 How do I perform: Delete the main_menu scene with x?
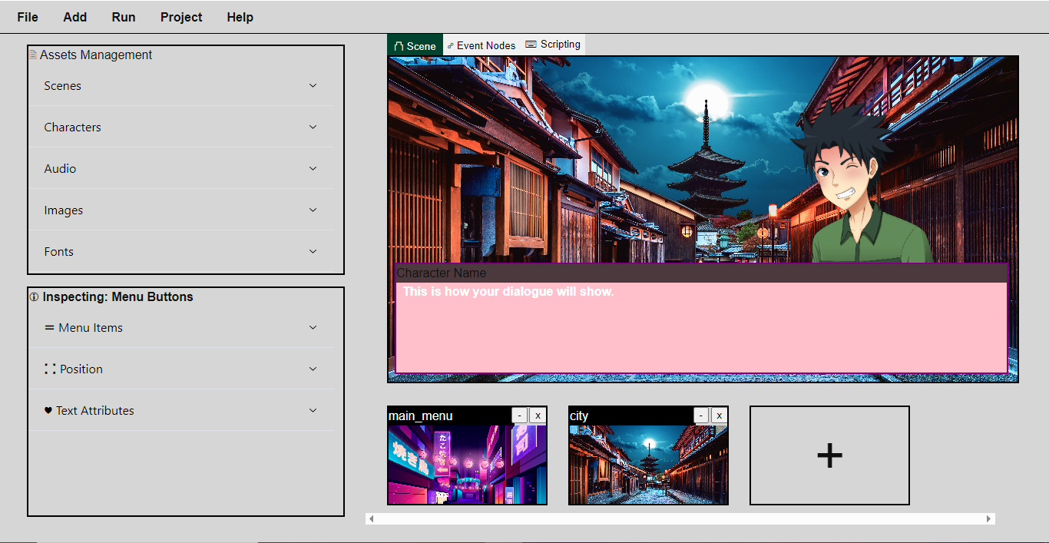click(x=538, y=416)
